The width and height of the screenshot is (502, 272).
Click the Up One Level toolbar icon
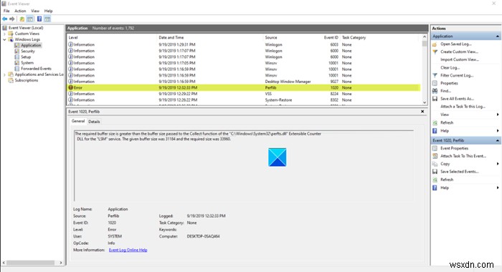coord(22,19)
